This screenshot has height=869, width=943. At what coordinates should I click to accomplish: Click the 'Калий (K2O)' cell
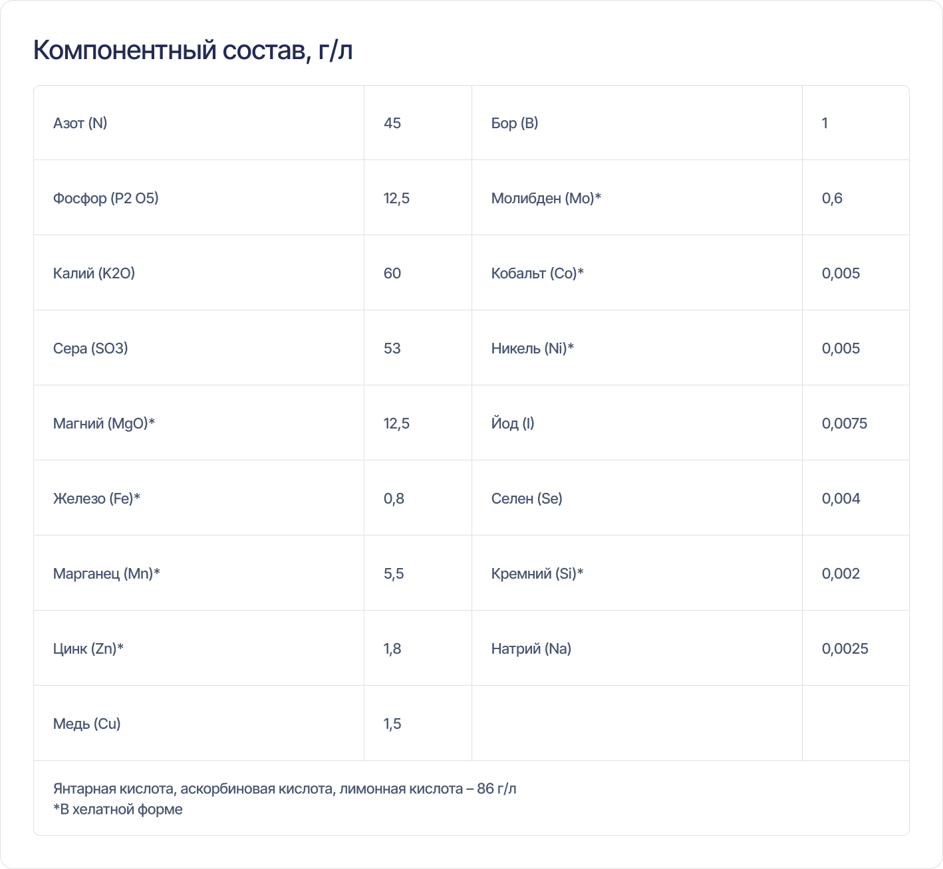[199, 273]
